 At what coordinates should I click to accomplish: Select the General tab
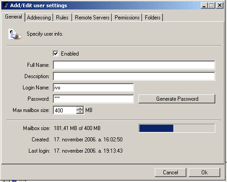pos(14,17)
